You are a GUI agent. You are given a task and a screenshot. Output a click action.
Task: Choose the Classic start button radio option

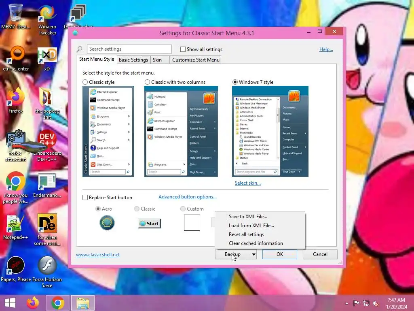137,209
